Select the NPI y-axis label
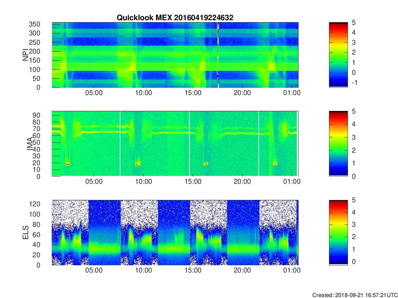The height and width of the screenshot is (298, 398). point(26,55)
